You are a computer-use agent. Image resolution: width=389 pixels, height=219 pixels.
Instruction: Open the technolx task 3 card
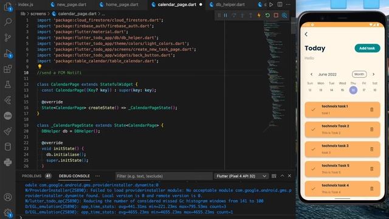click(x=342, y=149)
